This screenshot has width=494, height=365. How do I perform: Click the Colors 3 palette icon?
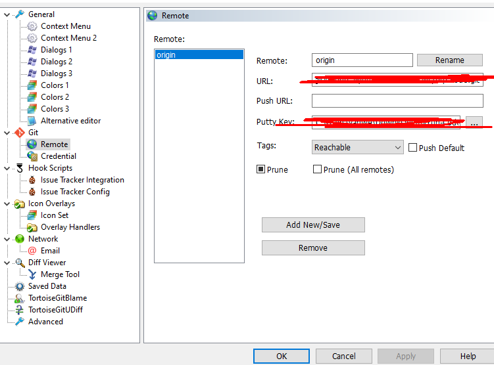pyautogui.click(x=32, y=109)
